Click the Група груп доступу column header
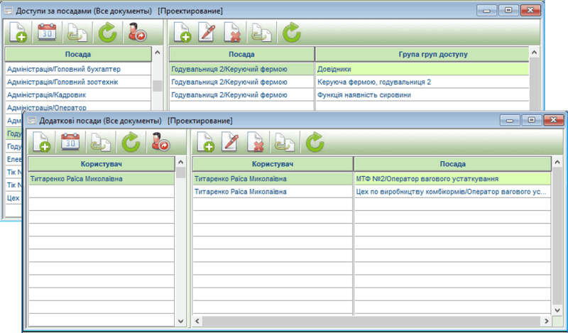Image resolution: width=568 pixels, height=333 pixels. pyautogui.click(x=422, y=55)
